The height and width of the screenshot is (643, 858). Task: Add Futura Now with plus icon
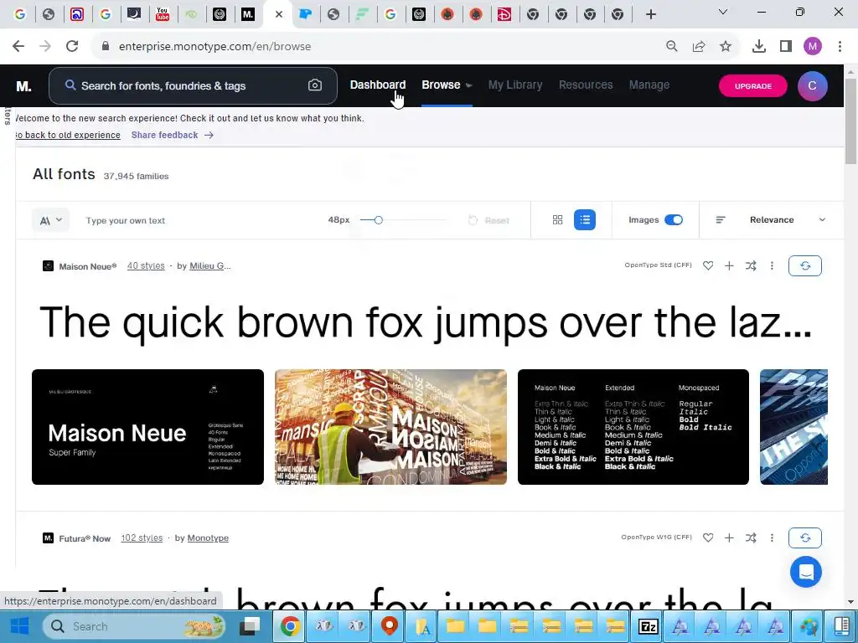point(729,538)
